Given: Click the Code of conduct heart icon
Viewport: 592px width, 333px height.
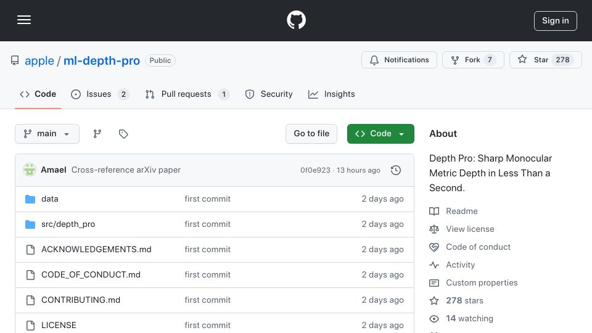Looking at the screenshot, I should [434, 247].
